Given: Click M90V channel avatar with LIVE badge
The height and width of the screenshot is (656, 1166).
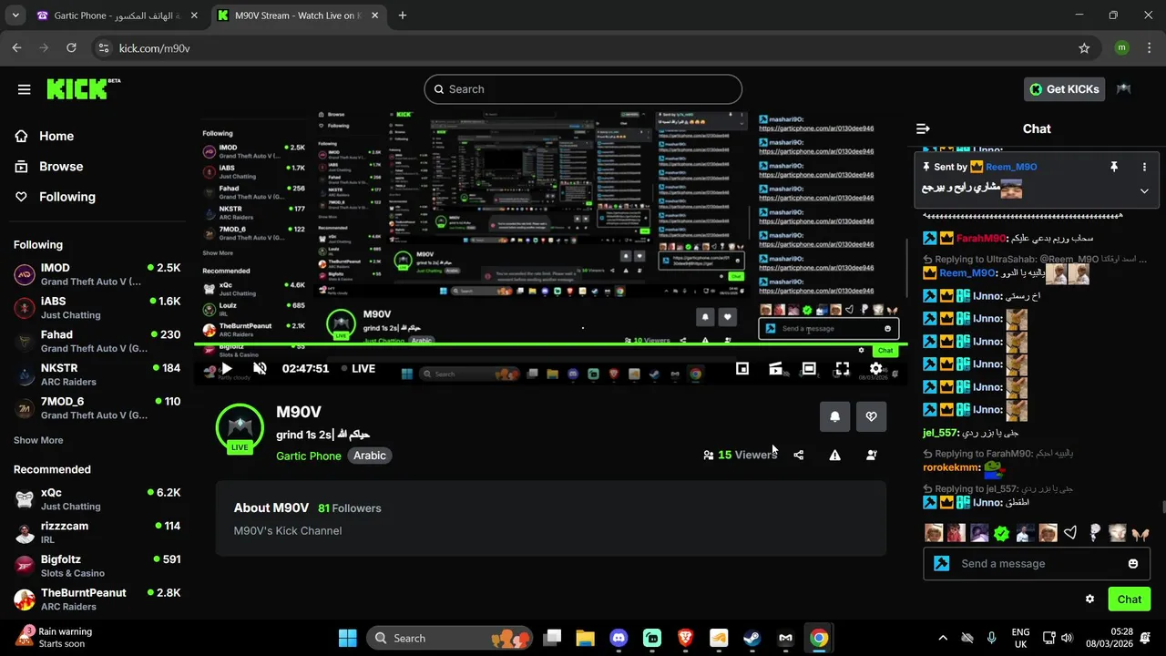Looking at the screenshot, I should pyautogui.click(x=240, y=428).
